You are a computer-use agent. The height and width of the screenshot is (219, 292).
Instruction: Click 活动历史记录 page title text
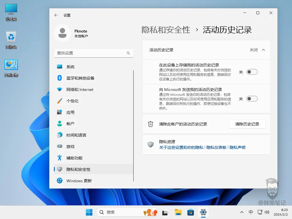pos(227,30)
